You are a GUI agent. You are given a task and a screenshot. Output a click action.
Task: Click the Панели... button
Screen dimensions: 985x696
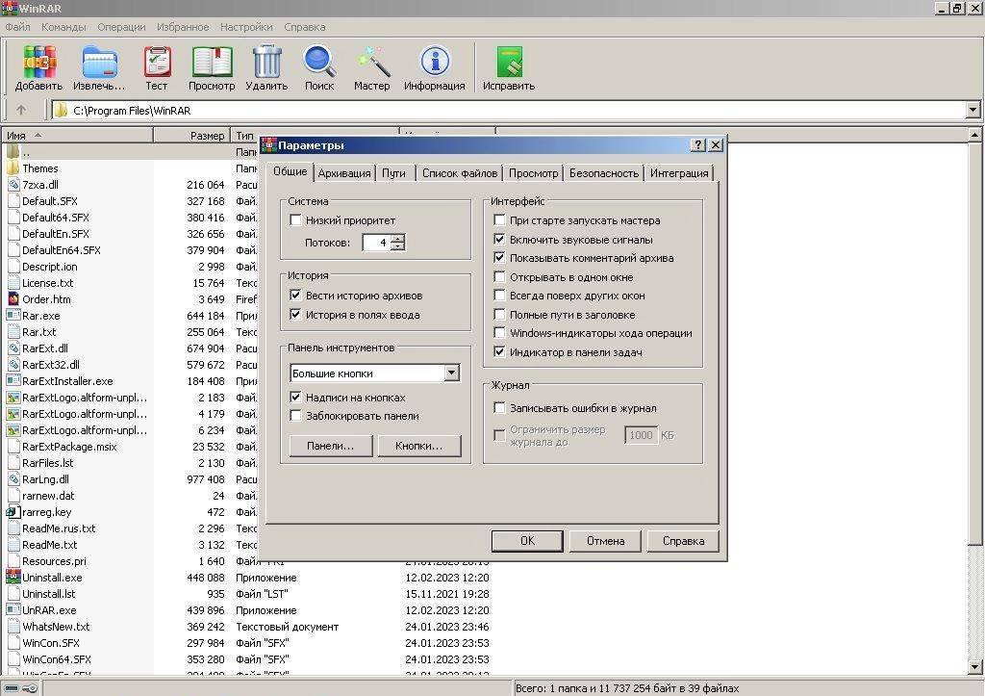click(331, 445)
